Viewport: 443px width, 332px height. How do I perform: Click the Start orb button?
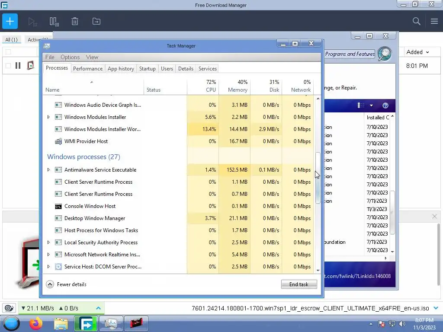click(x=11, y=324)
